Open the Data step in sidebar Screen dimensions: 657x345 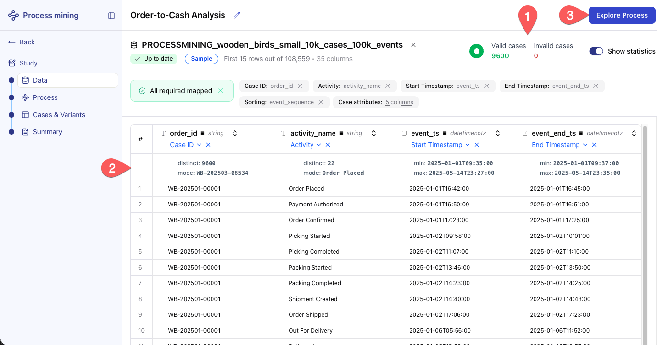pos(67,80)
